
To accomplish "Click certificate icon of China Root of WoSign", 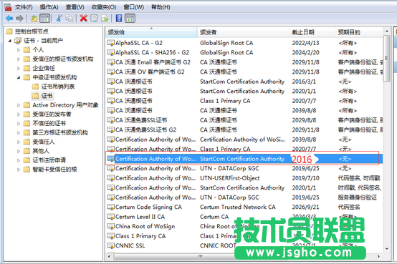I will (110, 226).
